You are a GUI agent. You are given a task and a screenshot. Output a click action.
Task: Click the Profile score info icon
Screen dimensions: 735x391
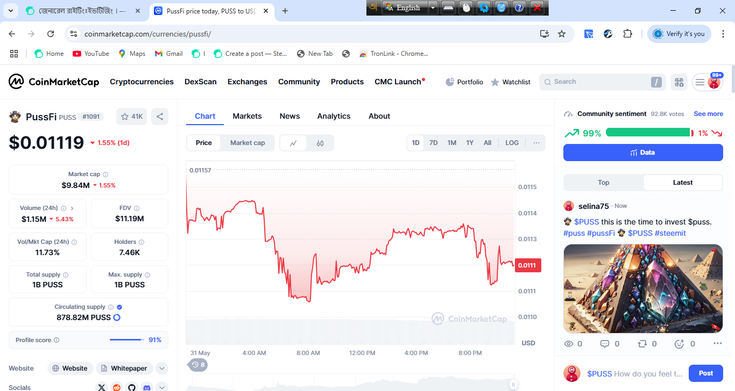56,340
